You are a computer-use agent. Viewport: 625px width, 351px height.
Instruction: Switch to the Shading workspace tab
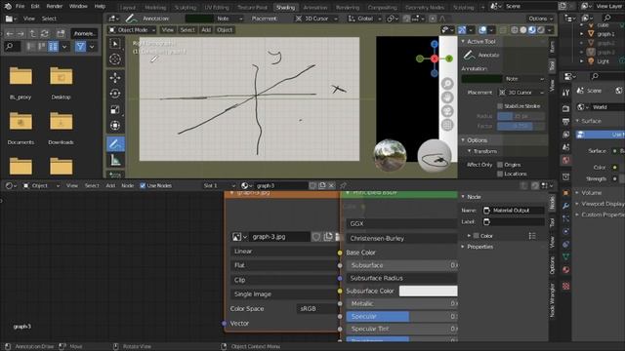[x=285, y=7]
